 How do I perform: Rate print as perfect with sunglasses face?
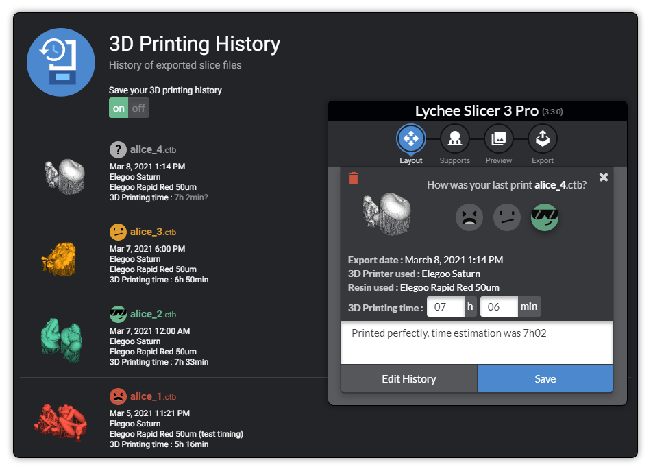point(544,217)
